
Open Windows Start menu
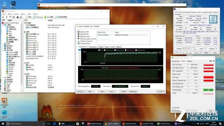(2, 124)
